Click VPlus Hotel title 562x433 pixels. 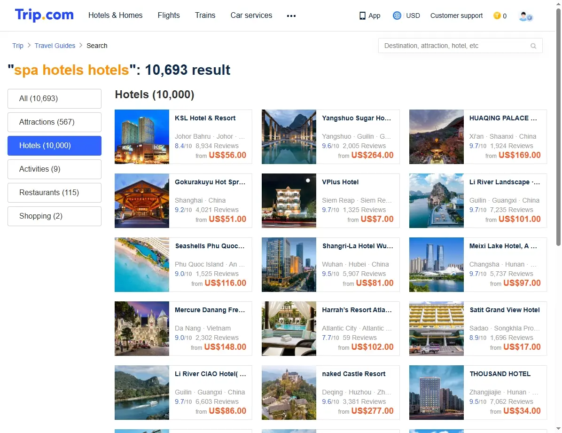(340, 182)
